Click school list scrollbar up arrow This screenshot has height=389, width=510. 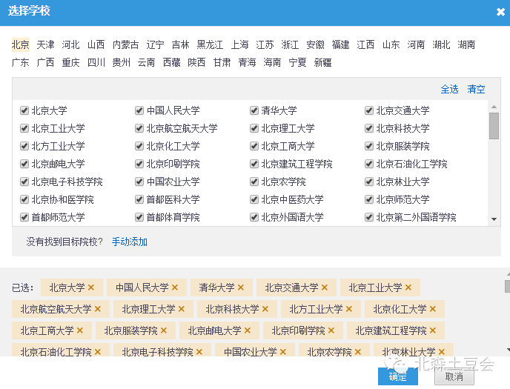pyautogui.click(x=494, y=107)
